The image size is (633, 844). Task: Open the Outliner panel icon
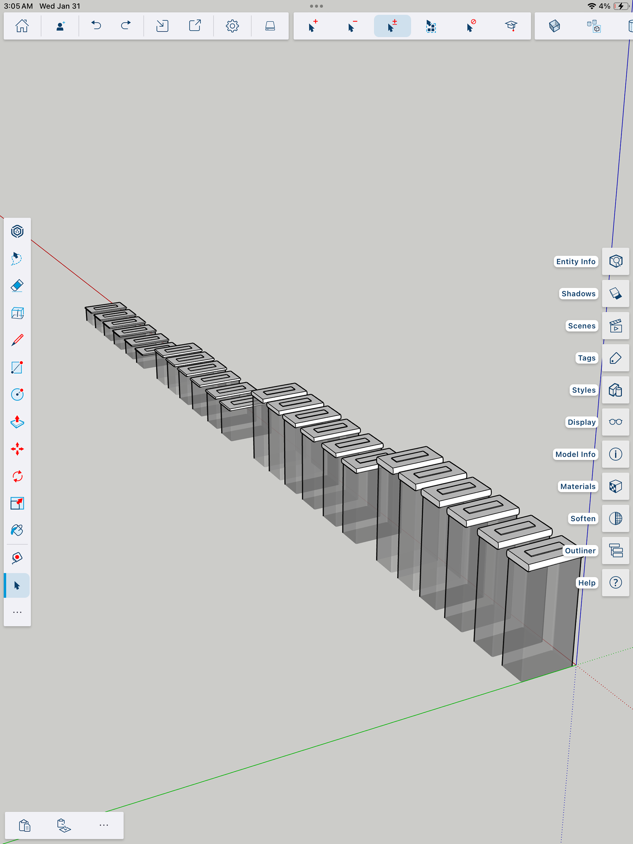tap(616, 551)
